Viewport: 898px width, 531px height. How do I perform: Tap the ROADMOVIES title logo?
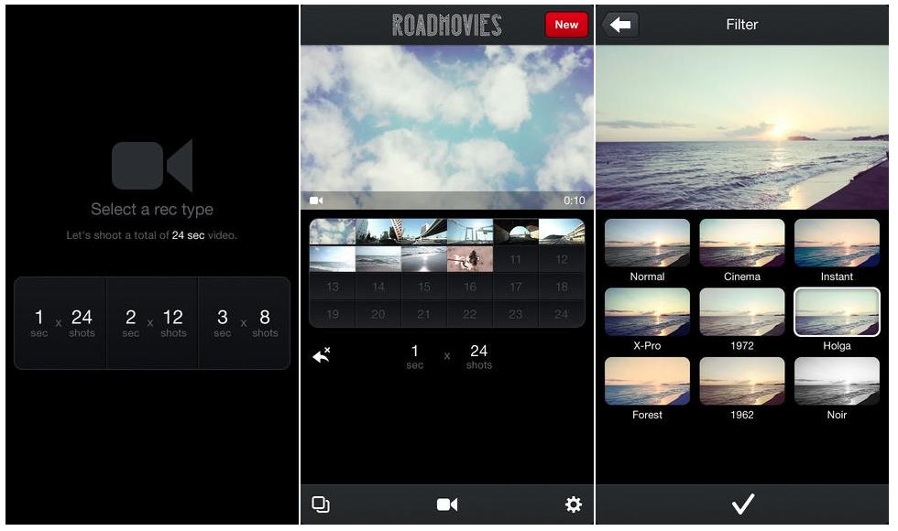coord(447,26)
